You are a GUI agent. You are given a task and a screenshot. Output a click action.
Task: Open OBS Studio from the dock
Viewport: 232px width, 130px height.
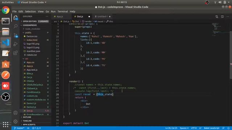[6, 97]
